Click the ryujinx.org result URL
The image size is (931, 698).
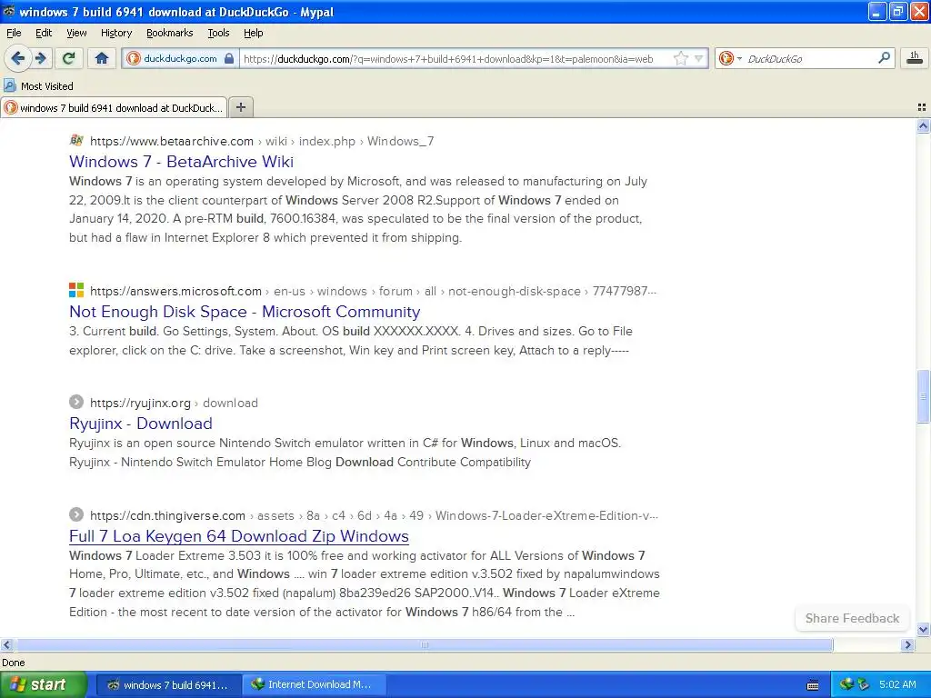click(x=174, y=403)
